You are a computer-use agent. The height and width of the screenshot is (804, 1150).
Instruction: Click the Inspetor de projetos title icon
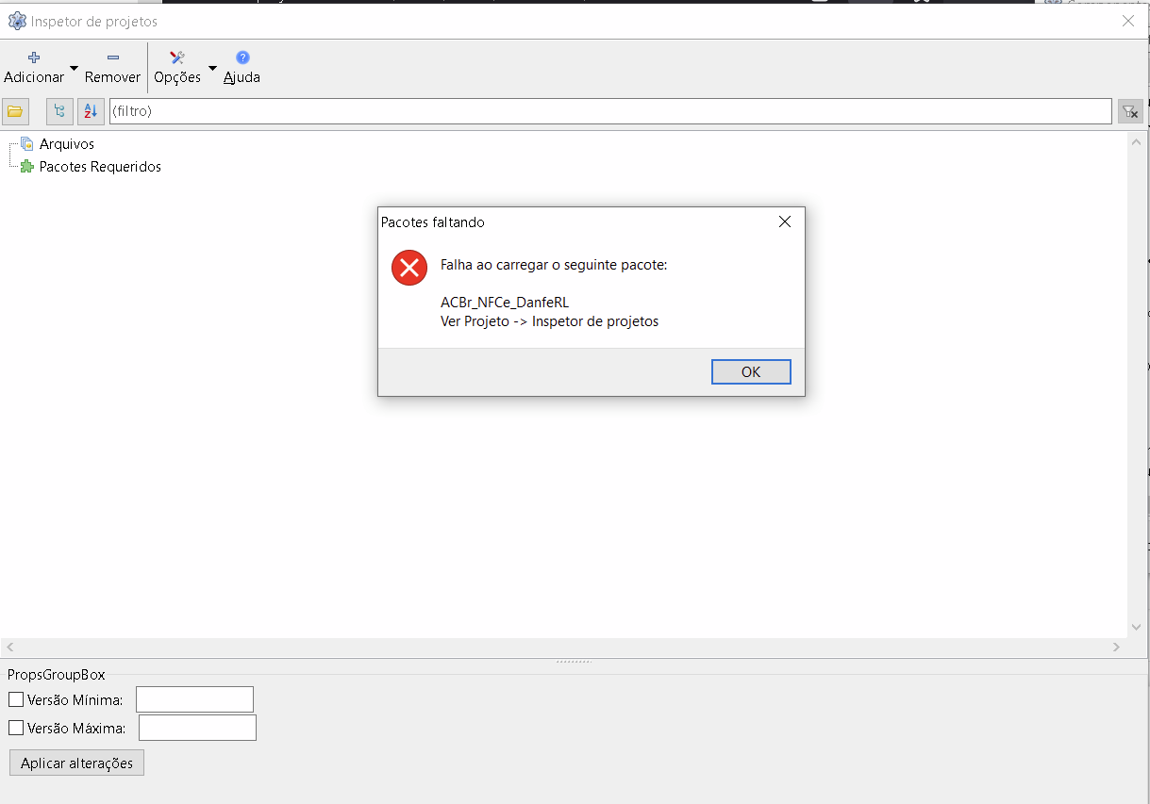(17, 21)
